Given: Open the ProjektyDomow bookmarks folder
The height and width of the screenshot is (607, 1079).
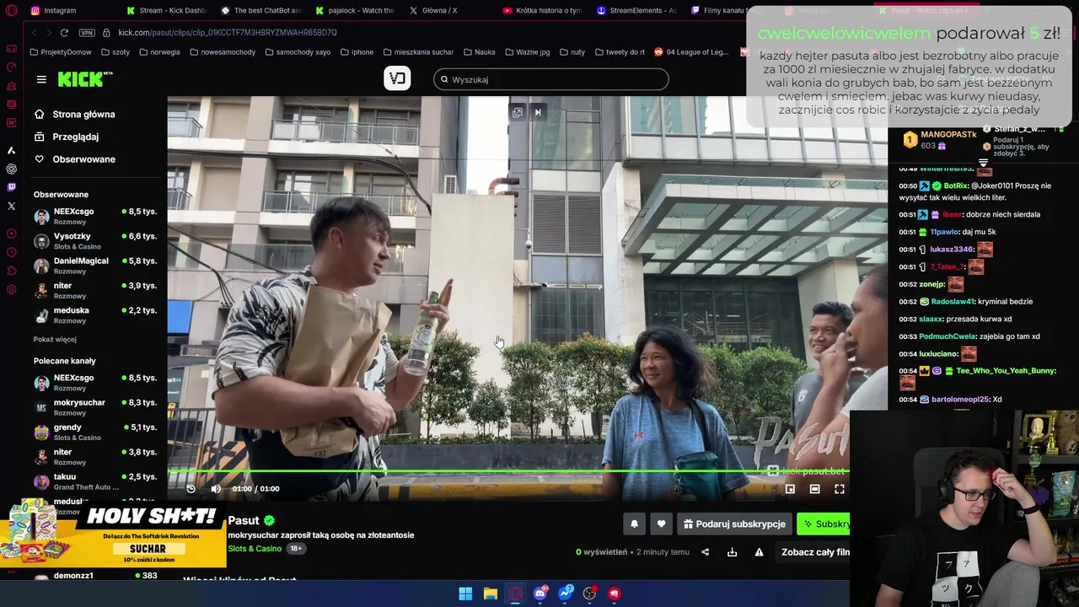Looking at the screenshot, I should tap(61, 51).
